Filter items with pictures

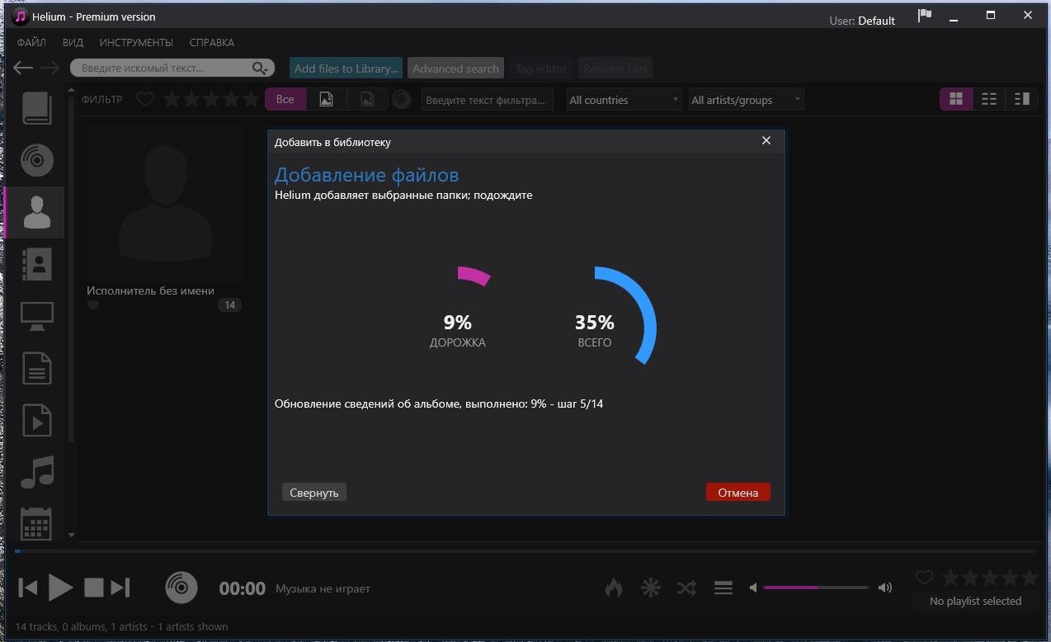[327, 99]
